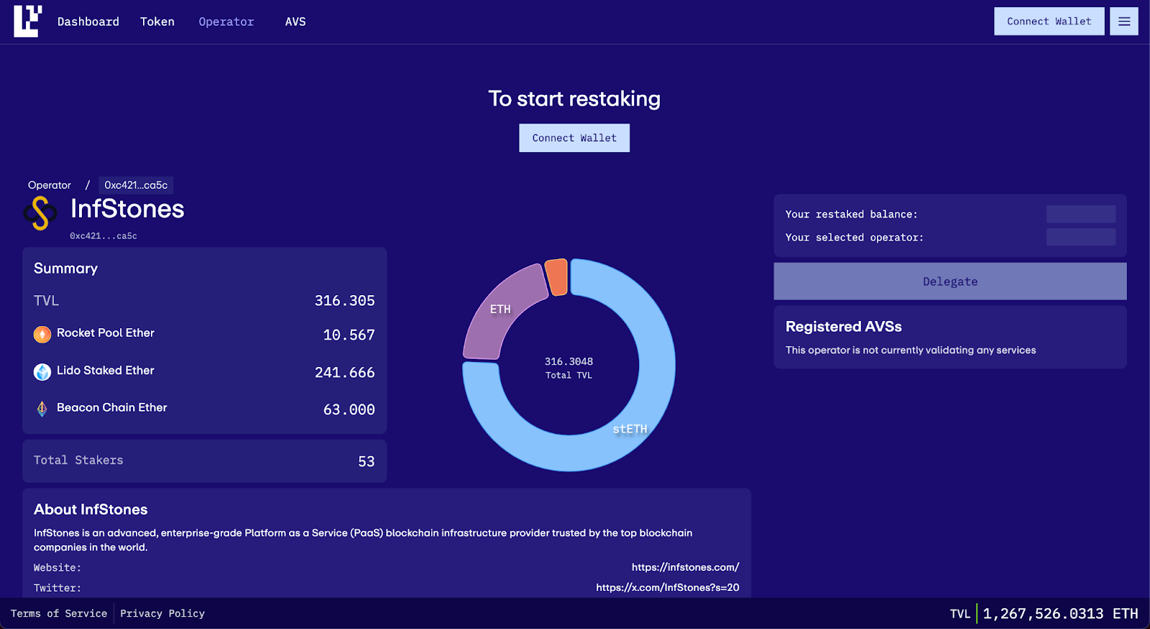The height and width of the screenshot is (629, 1150).
Task: Open the AVS nav item
Action: (295, 22)
